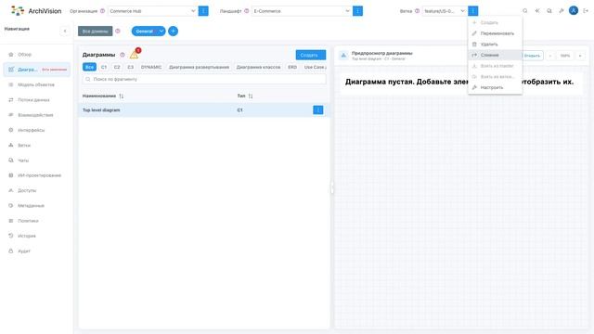
Task: Click branch actions three-dot button
Action: point(472,11)
